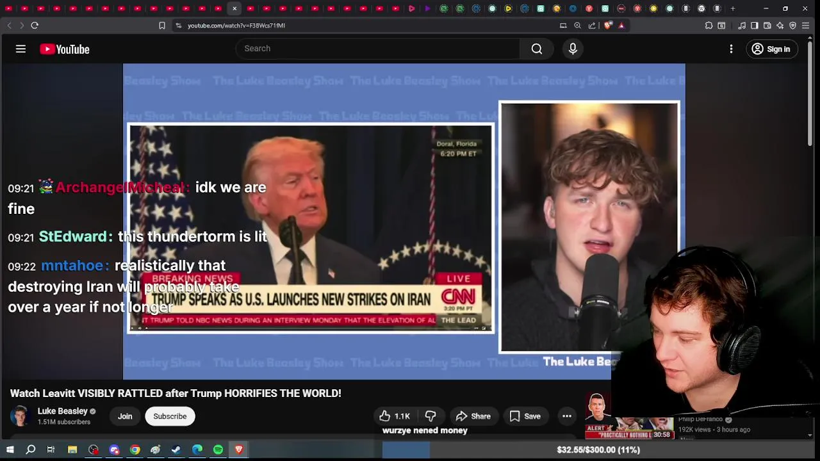The height and width of the screenshot is (461, 820).
Task: Start voice search with the microphone icon
Action: coord(573,49)
